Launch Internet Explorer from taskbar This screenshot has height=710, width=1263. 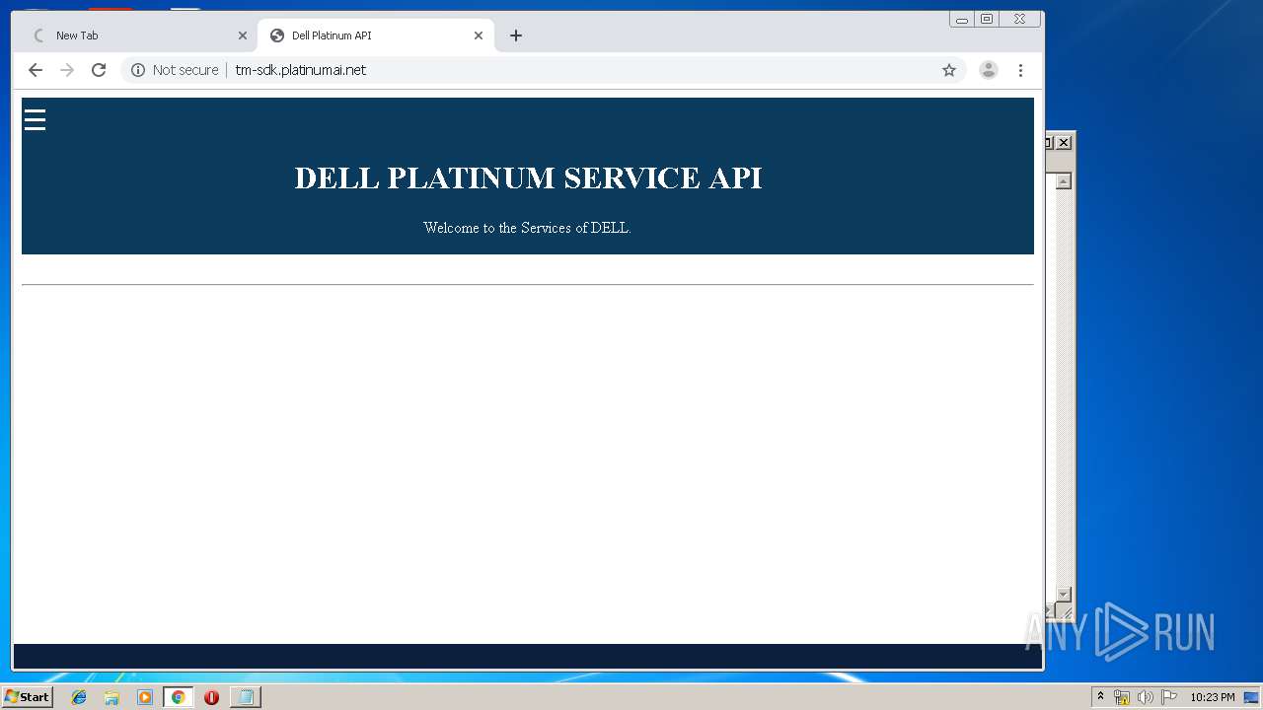click(x=79, y=697)
